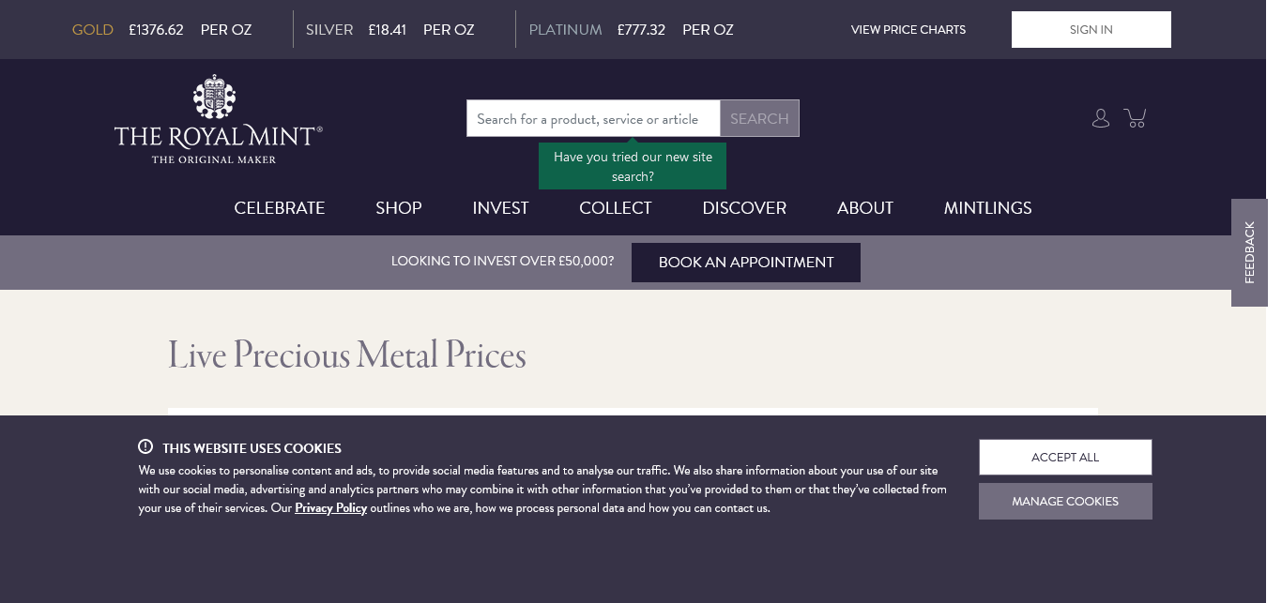Open the Feedback side tab
The width and height of the screenshot is (1282, 603).
pyautogui.click(x=1249, y=252)
